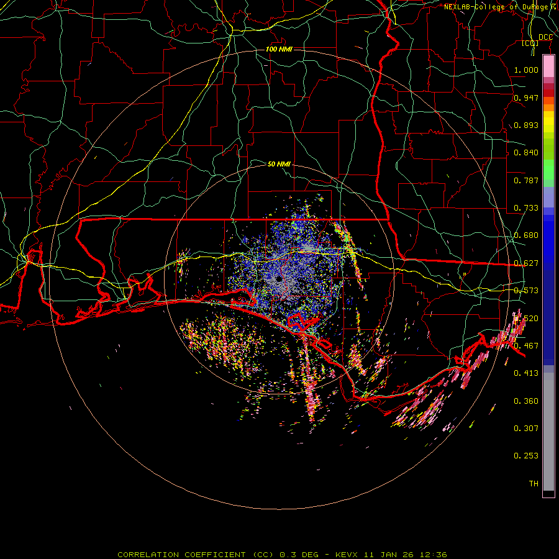Image resolution: width=559 pixels, height=559 pixels.
Task: Click the 0.733 scale value
Action: tap(526, 208)
